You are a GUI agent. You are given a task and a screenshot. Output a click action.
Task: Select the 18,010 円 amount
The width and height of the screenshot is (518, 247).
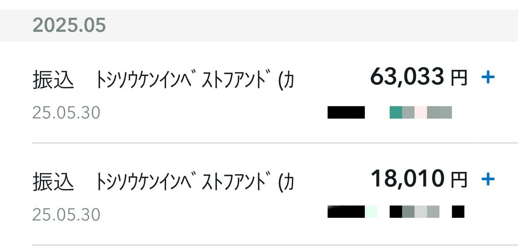click(x=419, y=179)
